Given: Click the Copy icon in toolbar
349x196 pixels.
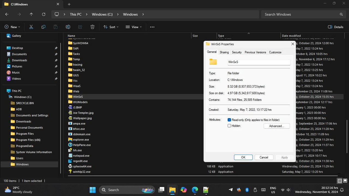Looking at the screenshot, I should tap(43, 27).
